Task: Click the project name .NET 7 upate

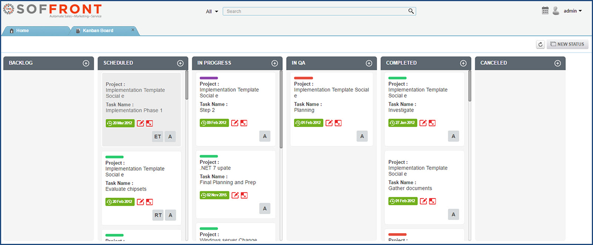Action: 215,168
